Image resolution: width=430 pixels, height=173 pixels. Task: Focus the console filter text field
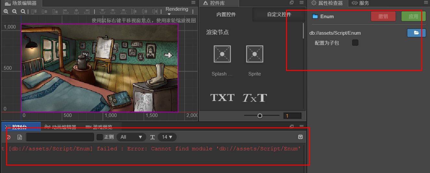(x=60, y=137)
